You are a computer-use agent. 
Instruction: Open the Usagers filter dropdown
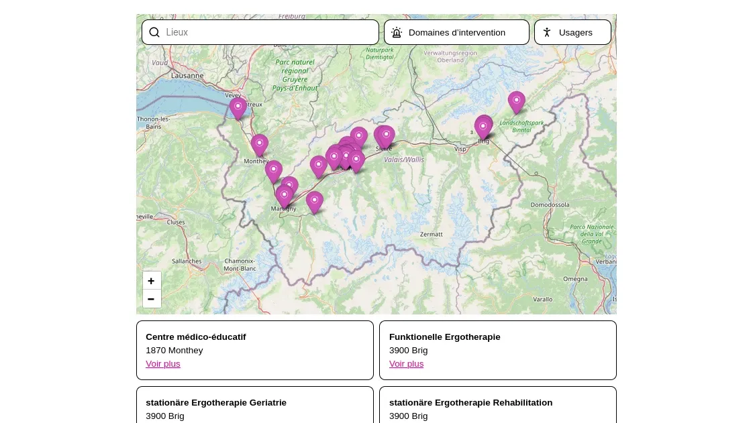pyautogui.click(x=575, y=32)
